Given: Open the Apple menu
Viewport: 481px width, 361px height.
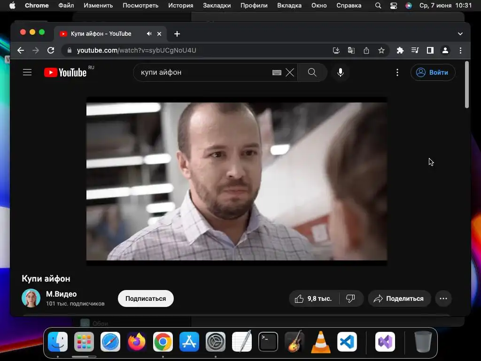Looking at the screenshot, I should point(12,6).
